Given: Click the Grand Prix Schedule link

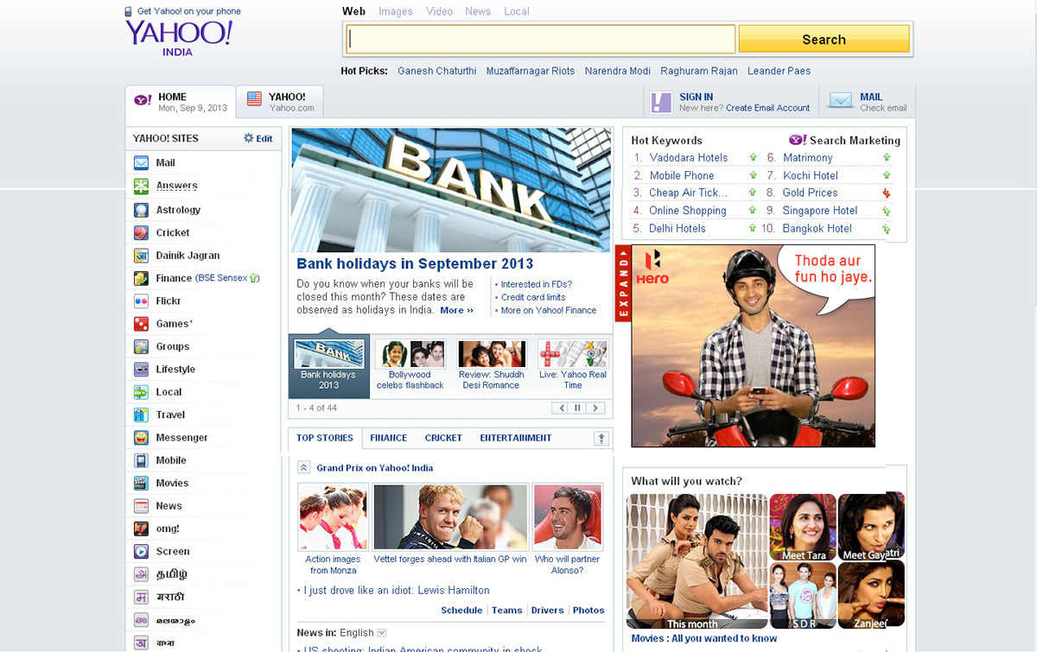Looking at the screenshot, I should click(461, 610).
